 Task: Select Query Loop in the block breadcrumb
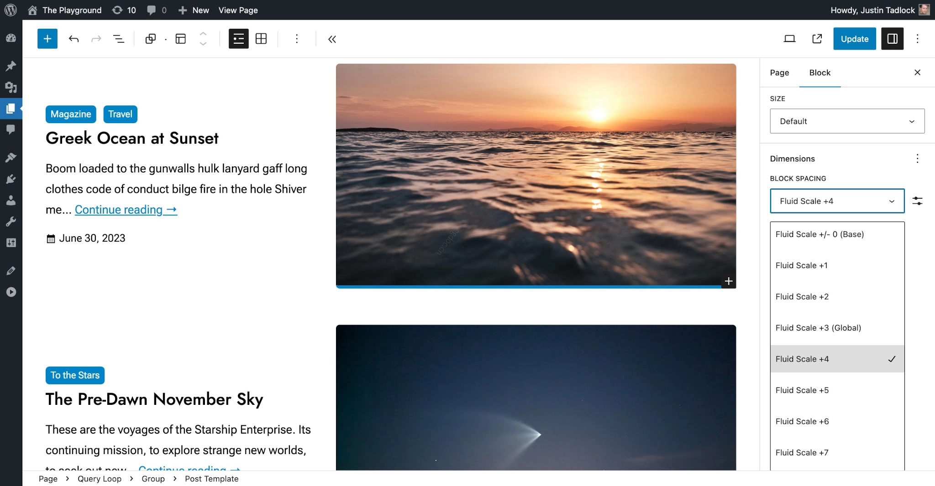tap(100, 479)
